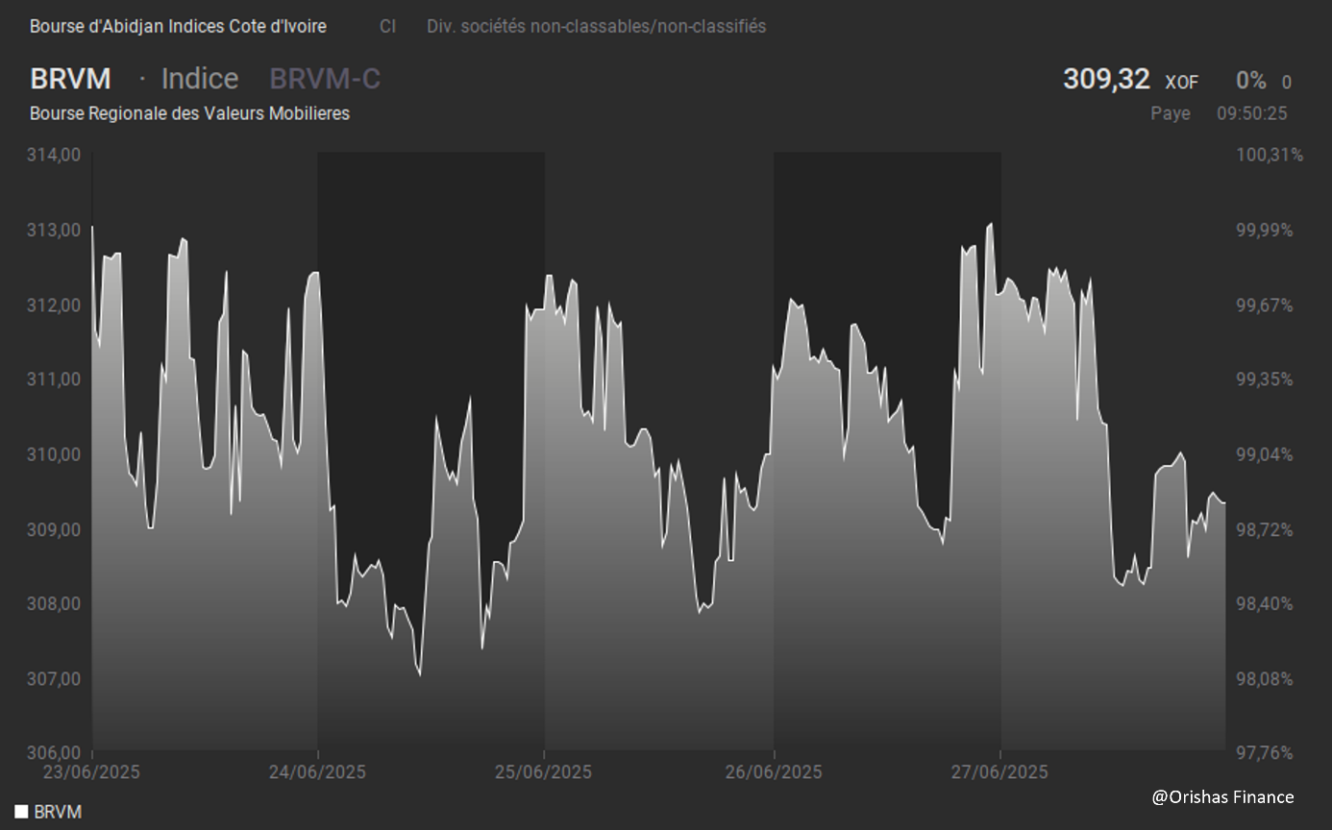Click Bourse d'Abidjan Indices Cote d'Ivoire text
This screenshot has width=1332, height=830.
pyautogui.click(x=178, y=27)
